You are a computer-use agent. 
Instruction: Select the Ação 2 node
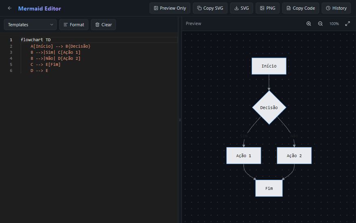pos(294,156)
